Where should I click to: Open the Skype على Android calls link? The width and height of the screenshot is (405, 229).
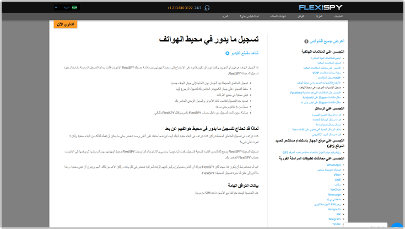click(322, 97)
